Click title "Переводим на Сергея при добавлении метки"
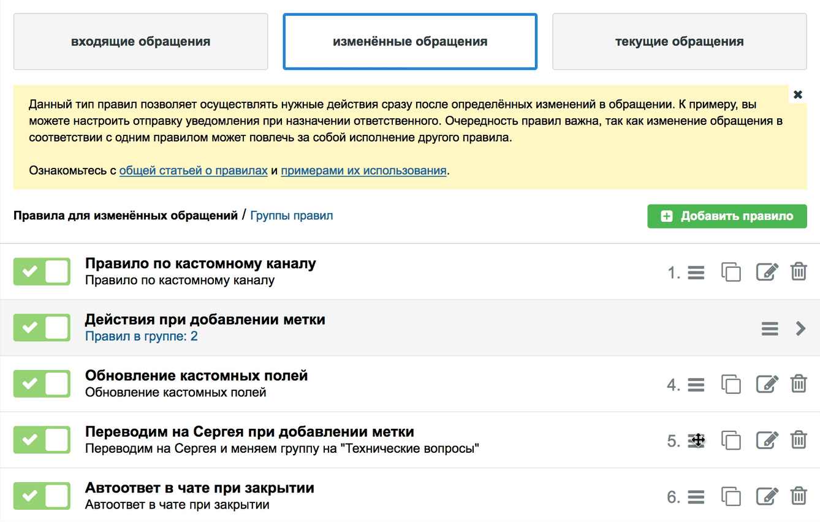The image size is (820, 522). (x=250, y=431)
